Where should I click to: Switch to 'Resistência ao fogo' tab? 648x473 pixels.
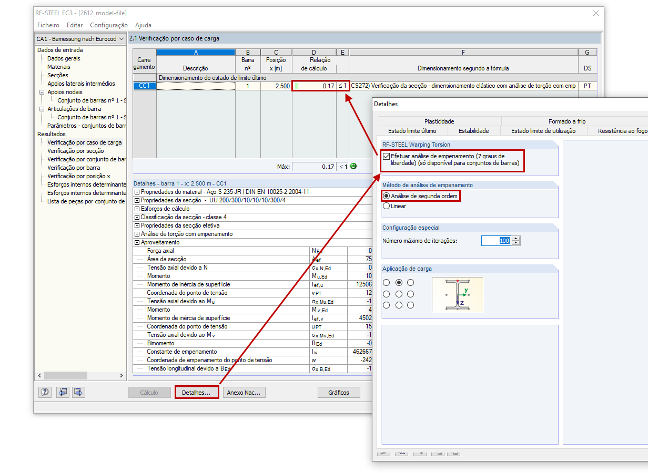coord(617,131)
